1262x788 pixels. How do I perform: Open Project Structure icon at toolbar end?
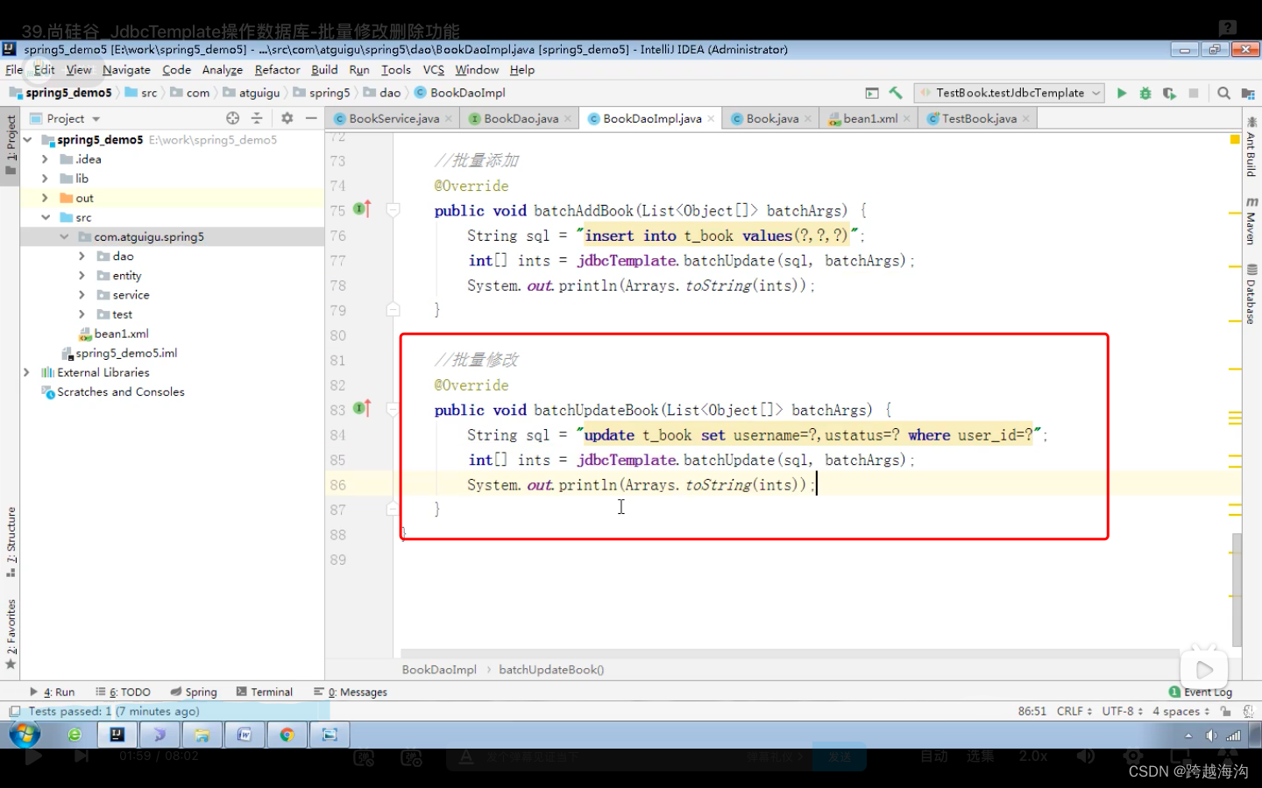(x=1248, y=93)
